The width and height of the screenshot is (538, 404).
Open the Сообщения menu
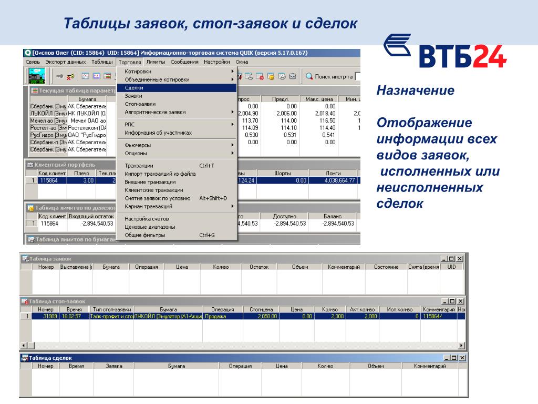click(x=184, y=62)
